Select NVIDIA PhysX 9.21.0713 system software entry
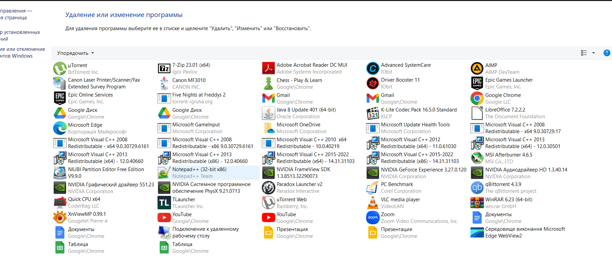The height and width of the screenshot is (268, 612). pyautogui.click(x=208, y=188)
